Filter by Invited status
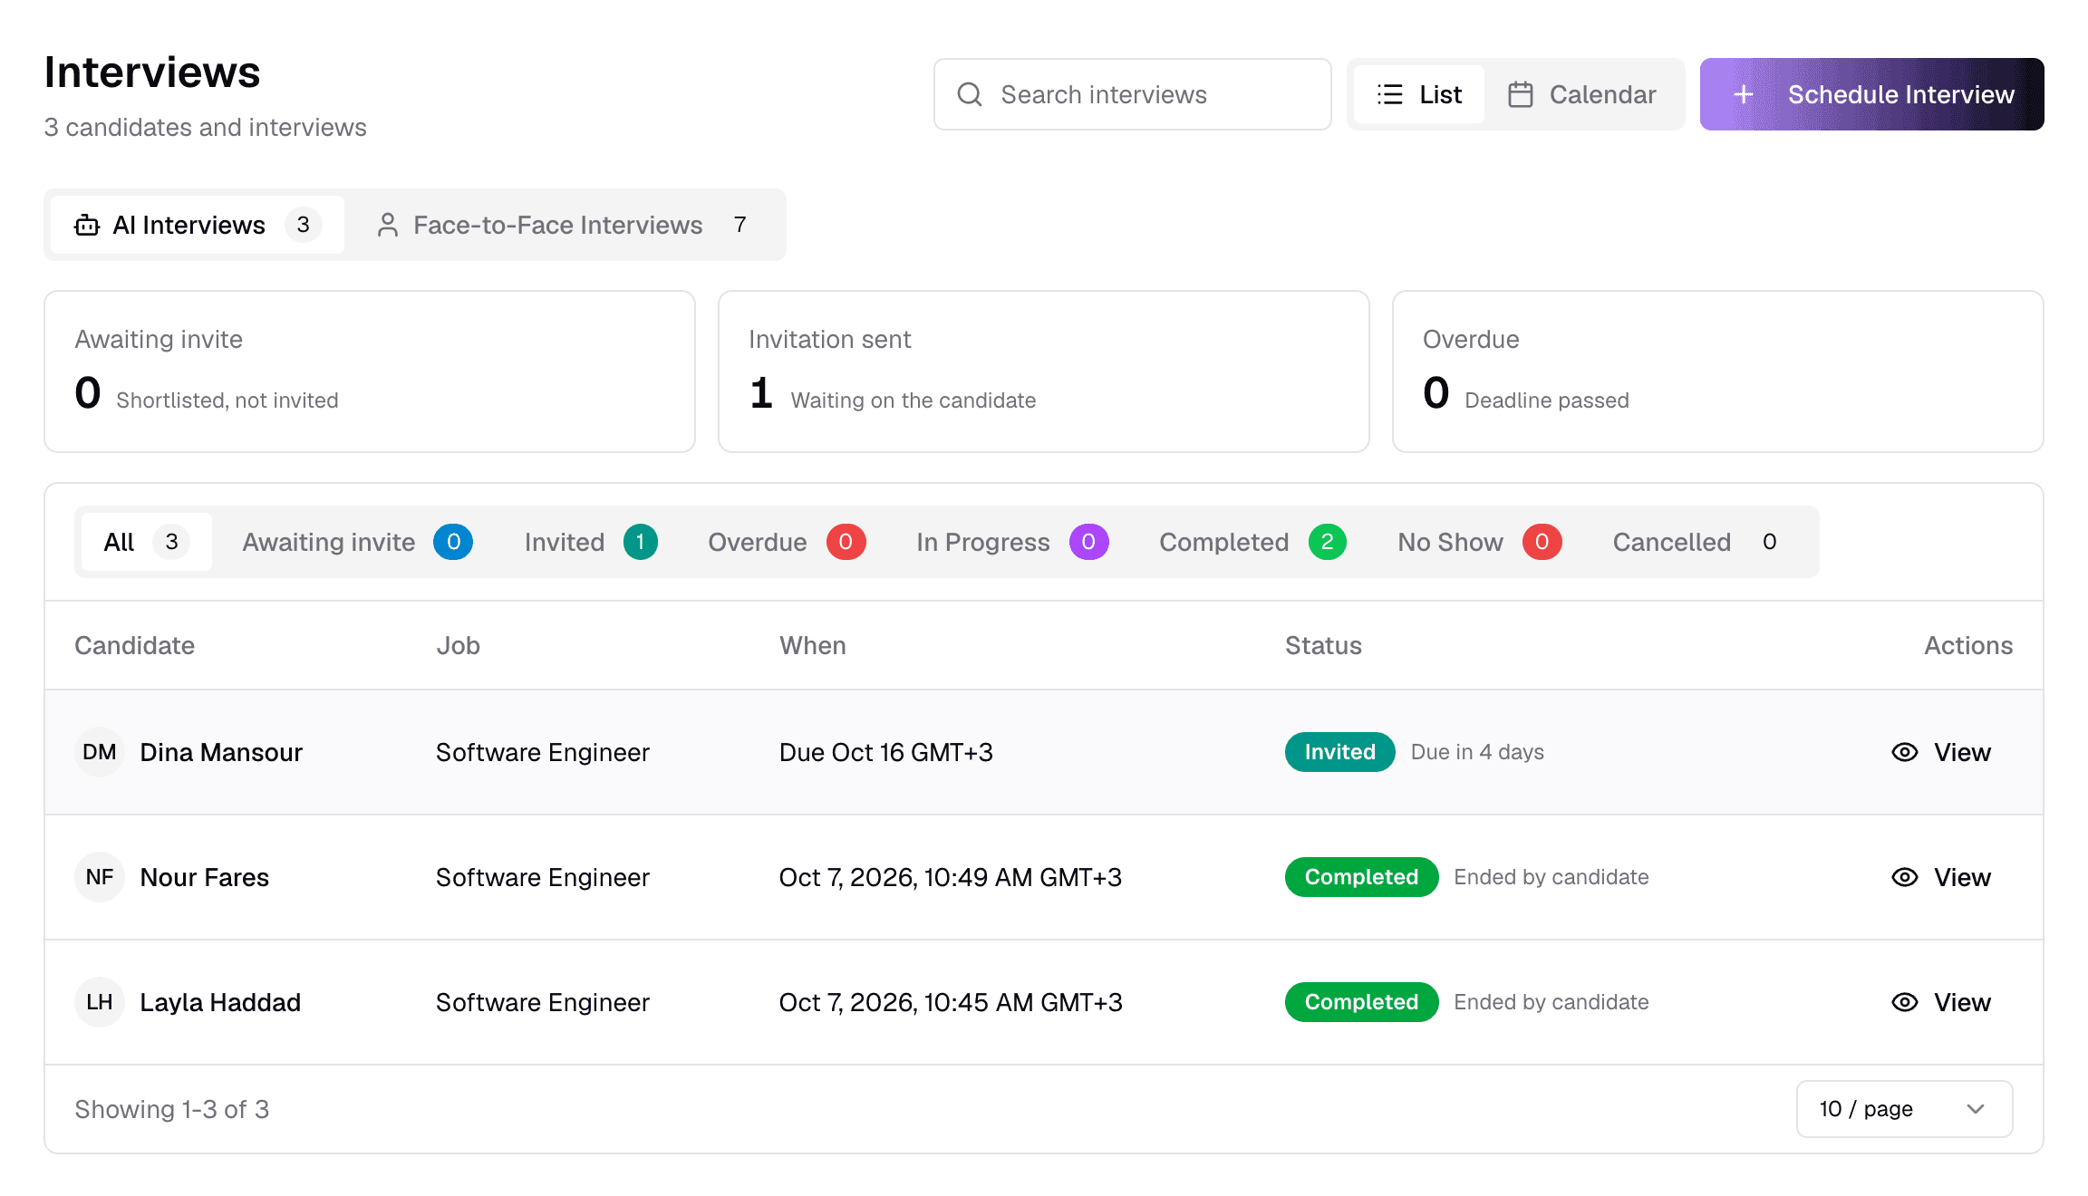 coord(591,542)
